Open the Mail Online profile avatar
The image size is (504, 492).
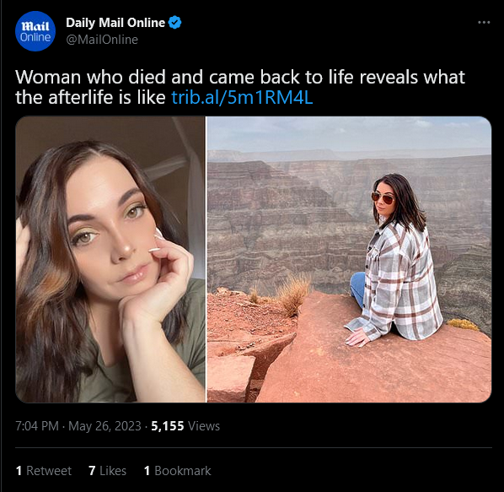pyautogui.click(x=35, y=31)
